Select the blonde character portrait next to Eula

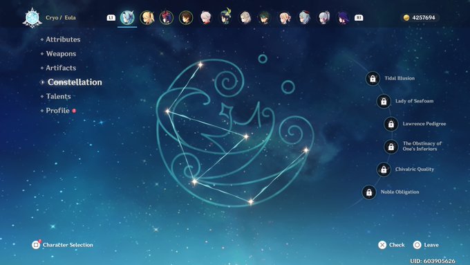pyautogui.click(x=147, y=18)
